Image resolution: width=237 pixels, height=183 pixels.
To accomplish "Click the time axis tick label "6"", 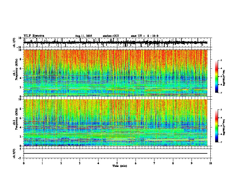I will coord(136,163).
